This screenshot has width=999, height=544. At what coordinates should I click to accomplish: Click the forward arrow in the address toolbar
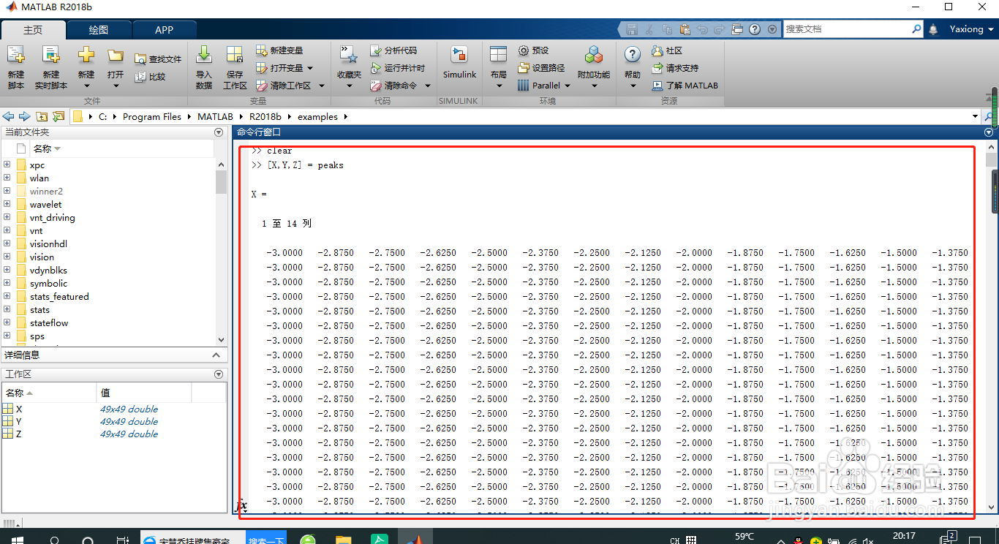[25, 116]
